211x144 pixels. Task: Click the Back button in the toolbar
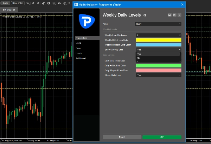pyautogui.click(x=5, y=3)
